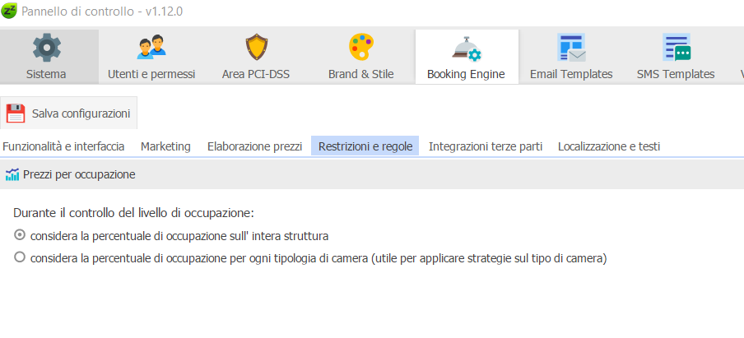Choose occupancy per tipologia di camera radio
This screenshot has width=744, height=338.
point(20,257)
